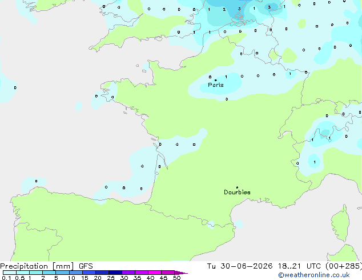Click the date text '30-06-2026'

[246, 266]
